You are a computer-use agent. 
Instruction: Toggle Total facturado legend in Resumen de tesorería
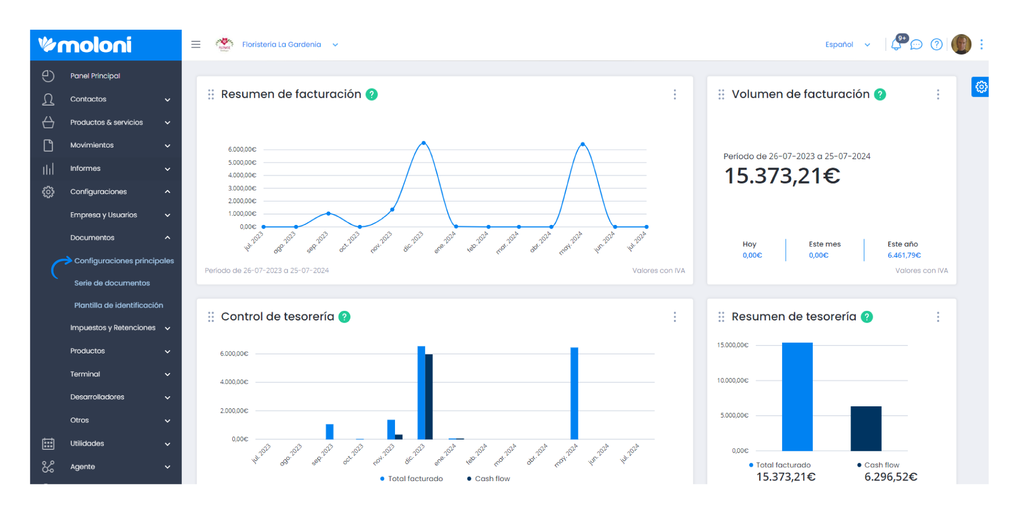pyautogui.click(x=780, y=465)
